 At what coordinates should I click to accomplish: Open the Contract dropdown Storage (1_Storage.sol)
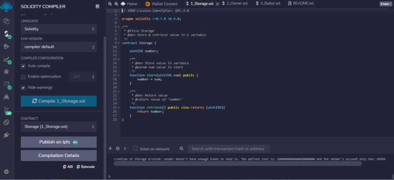[59, 127]
